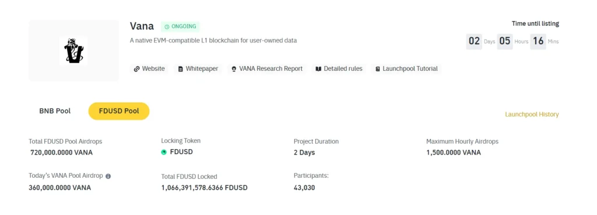Click the document icon beside Whitepaper
This screenshot has width=597, height=215.
181,69
